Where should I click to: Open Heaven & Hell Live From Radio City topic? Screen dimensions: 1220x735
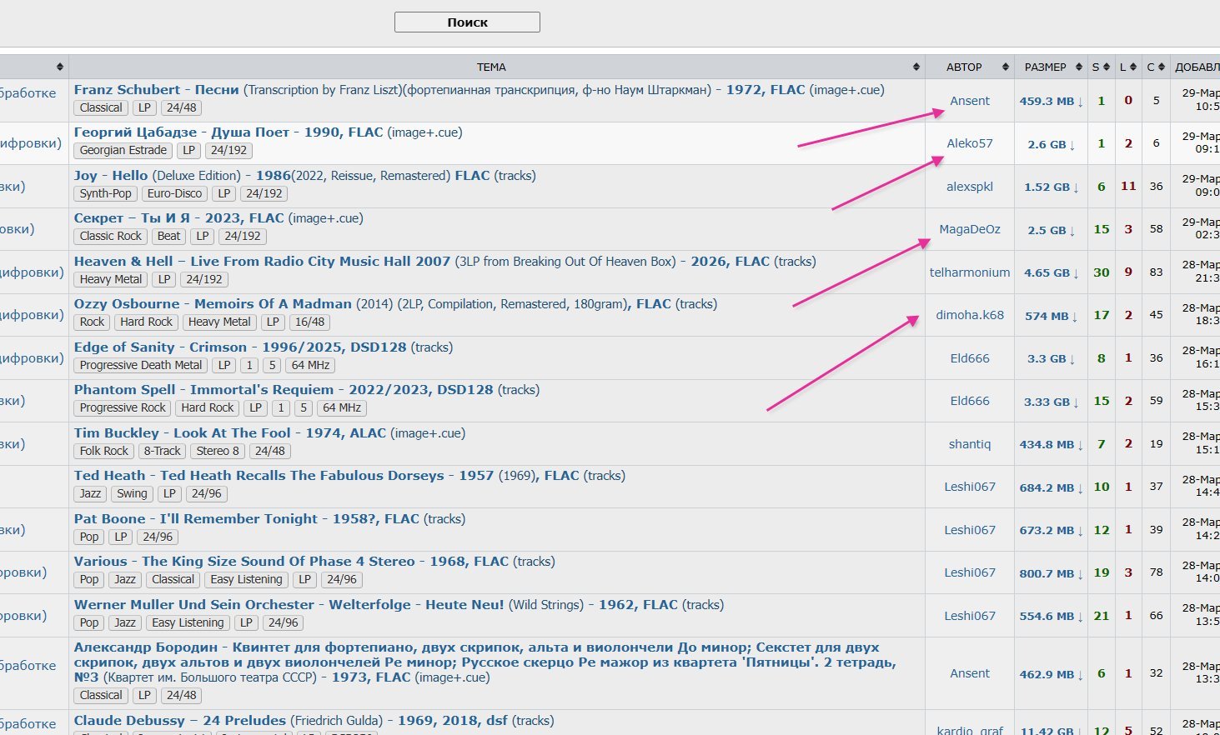click(x=262, y=262)
